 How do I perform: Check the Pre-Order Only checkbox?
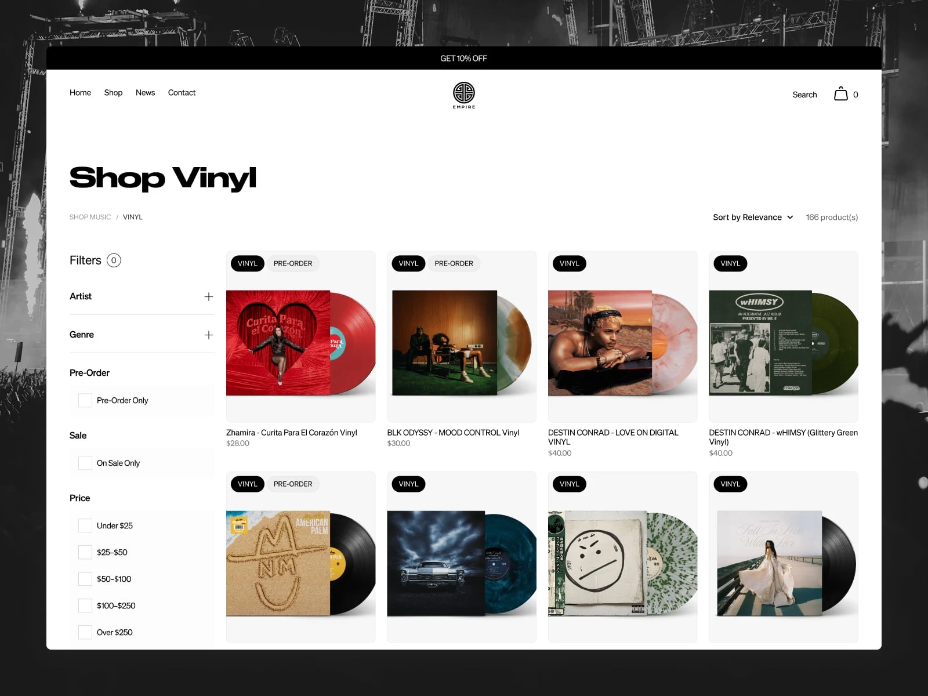point(85,400)
